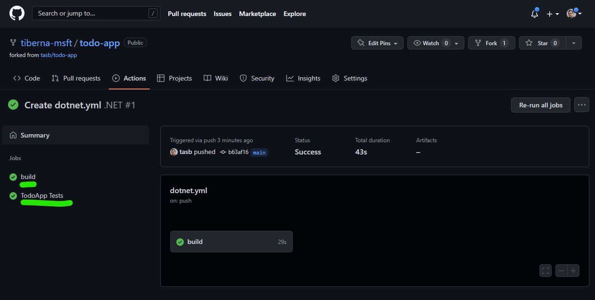The height and width of the screenshot is (300, 595).
Task: Star the todo-app repository
Action: [542, 43]
